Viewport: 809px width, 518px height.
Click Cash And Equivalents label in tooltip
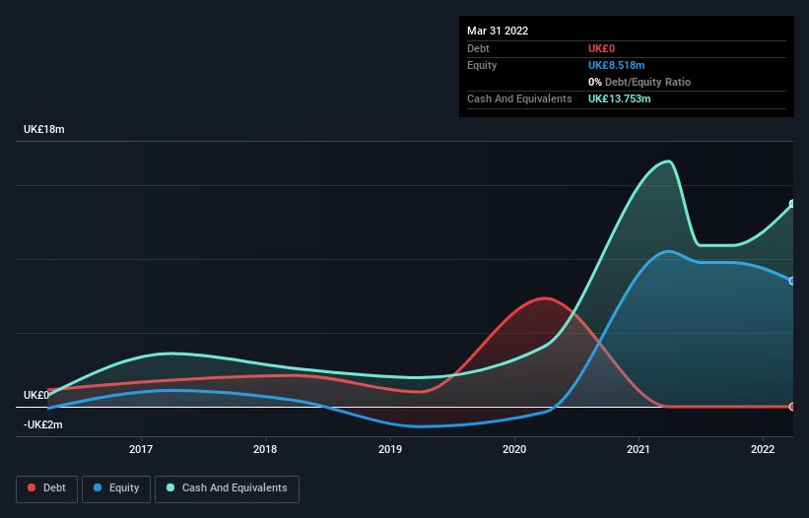pyautogui.click(x=519, y=98)
